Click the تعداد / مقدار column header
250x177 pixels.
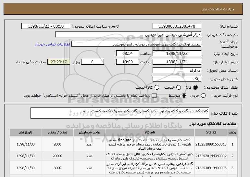click(x=57, y=133)
